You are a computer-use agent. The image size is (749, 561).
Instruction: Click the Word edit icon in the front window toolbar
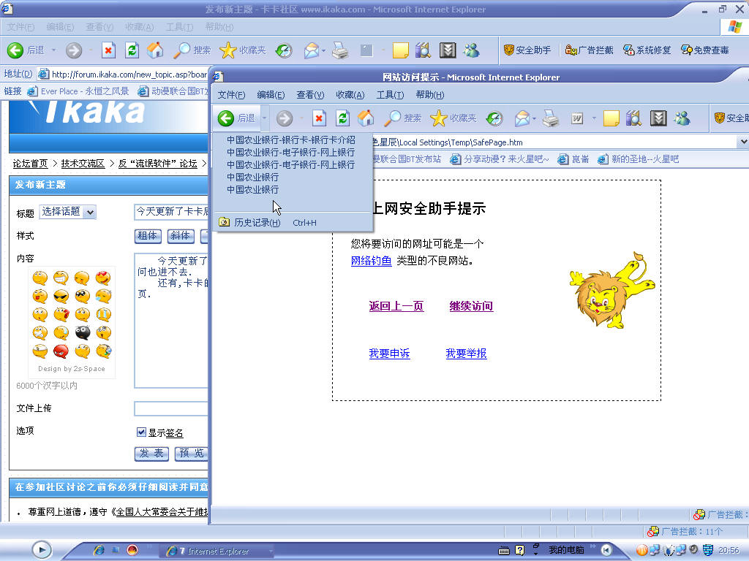pyautogui.click(x=577, y=118)
